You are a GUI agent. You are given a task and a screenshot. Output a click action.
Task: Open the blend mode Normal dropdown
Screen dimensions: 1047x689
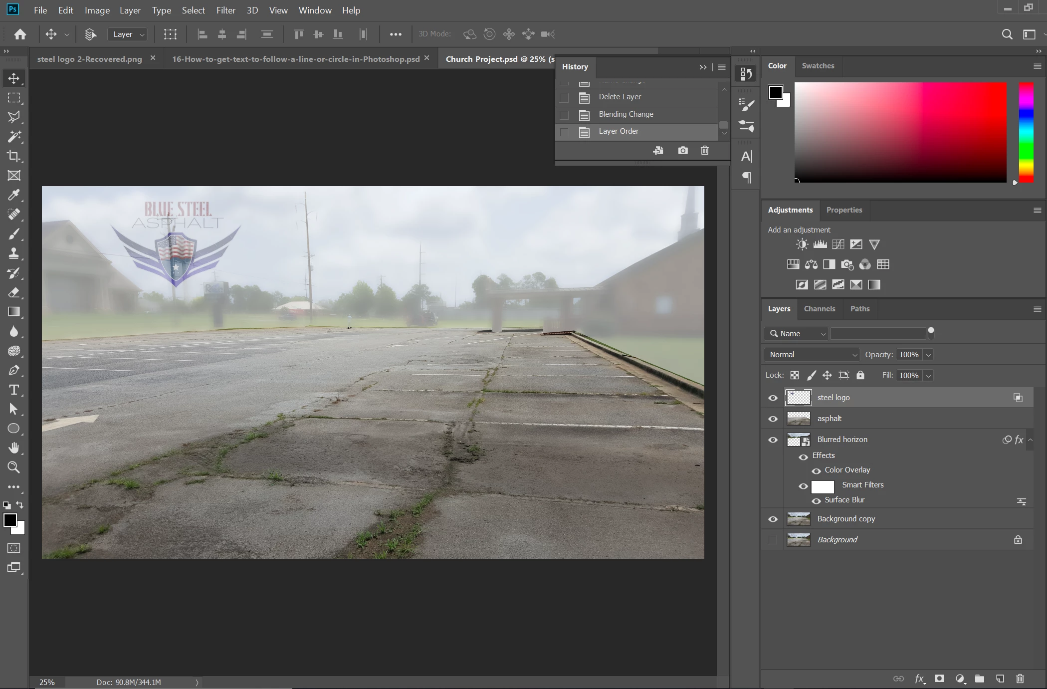812,355
